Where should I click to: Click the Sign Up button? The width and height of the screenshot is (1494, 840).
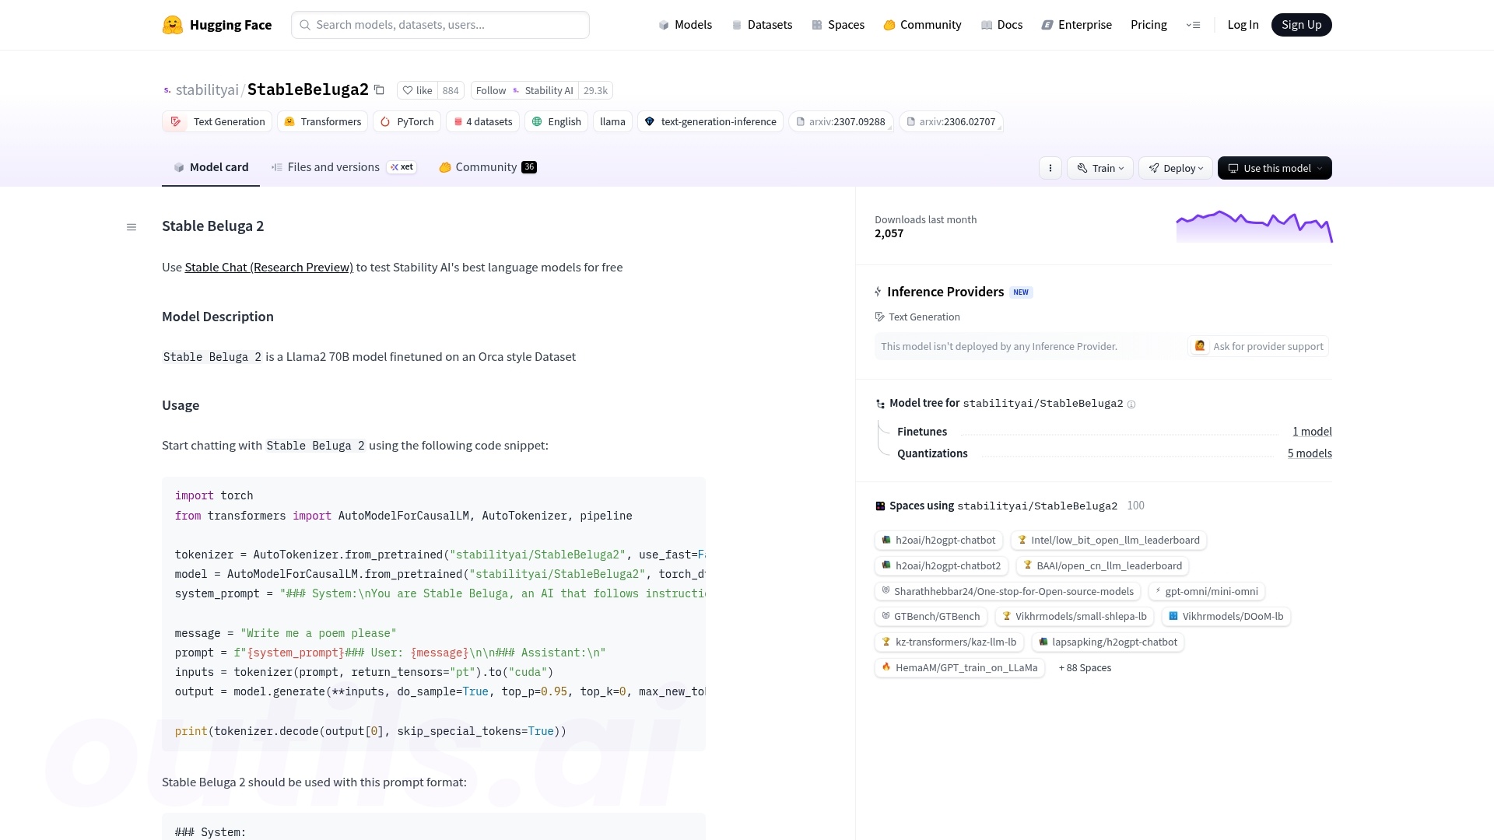click(x=1301, y=25)
